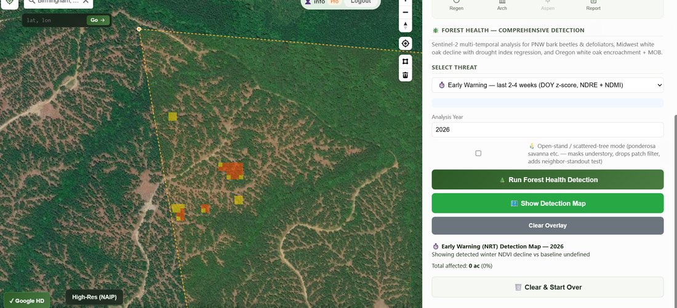Clear Overlay button
The width and height of the screenshot is (677, 308).
point(548,226)
